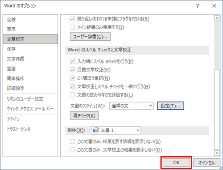Click the 文書のスタイル label
This screenshot has height=170, width=223.
pyautogui.click(x=88, y=106)
